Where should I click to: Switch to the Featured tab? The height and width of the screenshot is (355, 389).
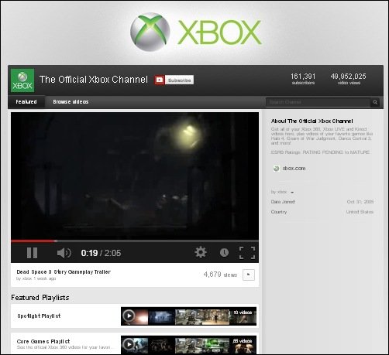tap(26, 102)
